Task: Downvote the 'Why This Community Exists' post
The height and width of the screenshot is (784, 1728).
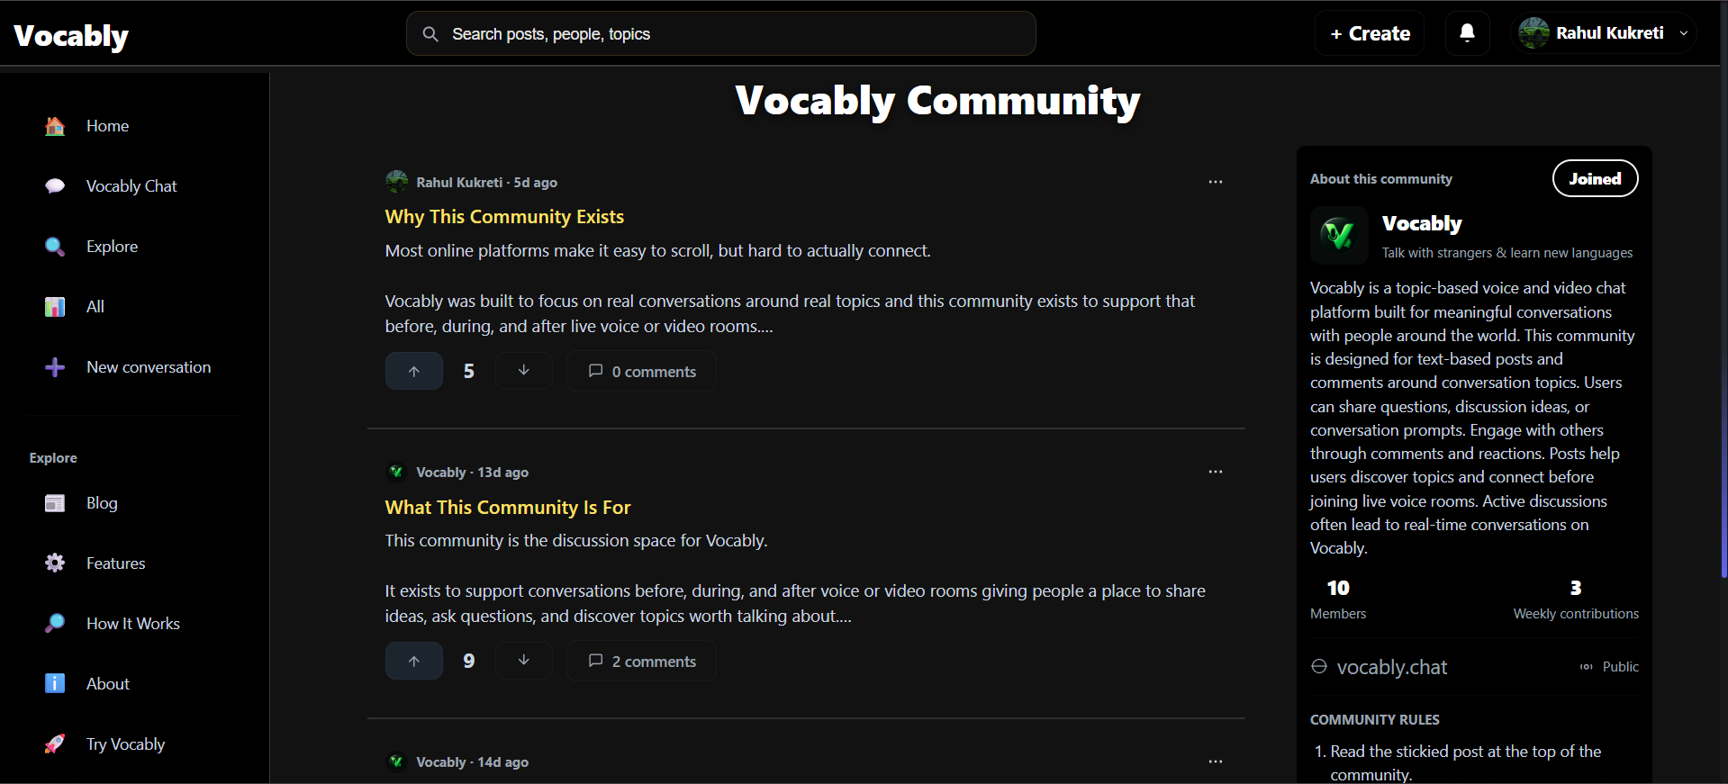Action: click(x=523, y=371)
